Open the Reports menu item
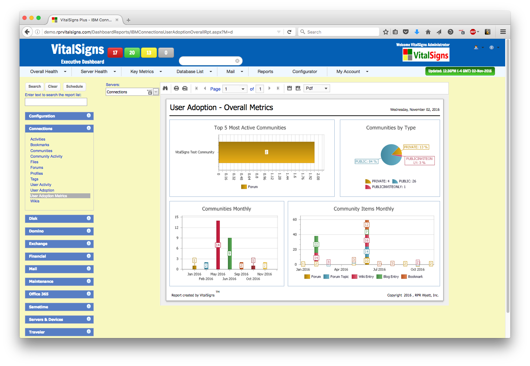Image resolution: width=530 pixels, height=366 pixels. (x=265, y=71)
